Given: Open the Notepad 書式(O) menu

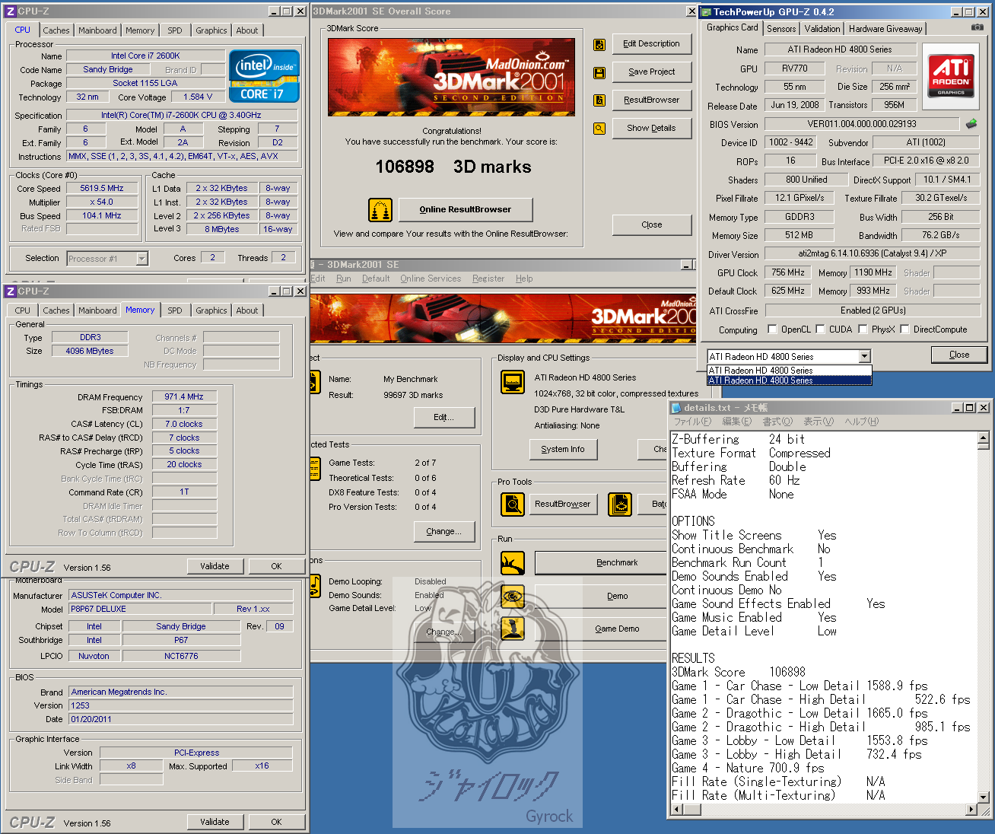Looking at the screenshot, I should coord(777,422).
